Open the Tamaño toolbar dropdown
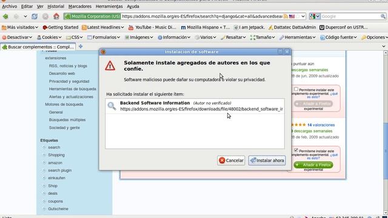Image resolution: width=388 pixels, height=218 pixels. pyautogui.click(x=263, y=38)
